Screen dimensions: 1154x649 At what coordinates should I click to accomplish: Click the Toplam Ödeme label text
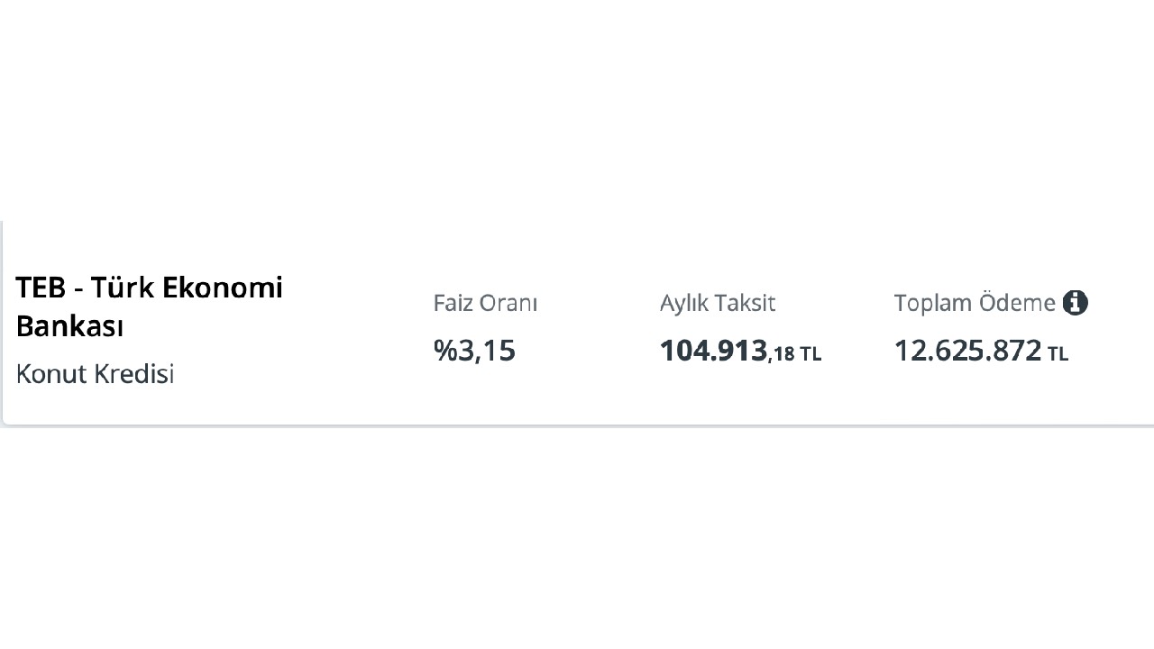click(x=975, y=303)
